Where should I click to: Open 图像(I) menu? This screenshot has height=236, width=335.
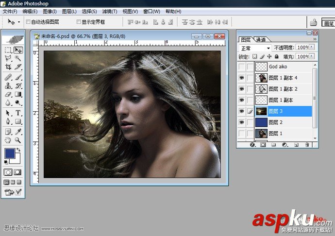tap(50, 11)
